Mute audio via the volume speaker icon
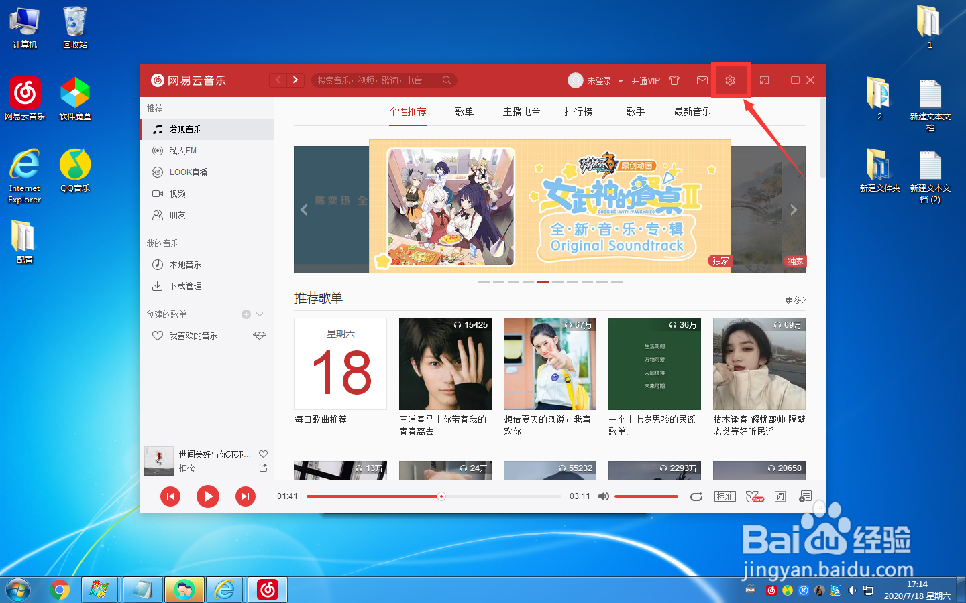Image resolution: width=966 pixels, height=603 pixels. pyautogui.click(x=603, y=496)
